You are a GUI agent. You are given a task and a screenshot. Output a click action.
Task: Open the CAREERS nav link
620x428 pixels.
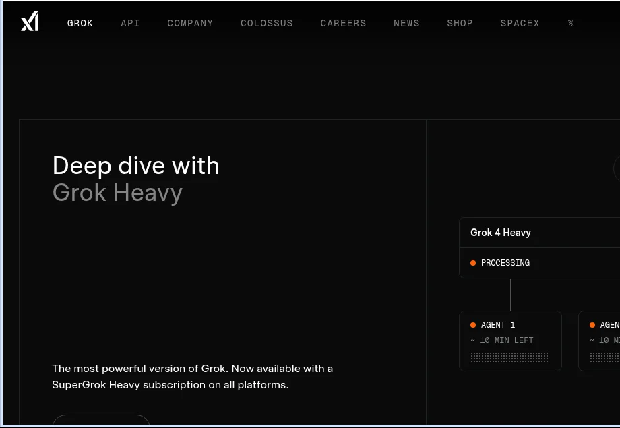343,24
